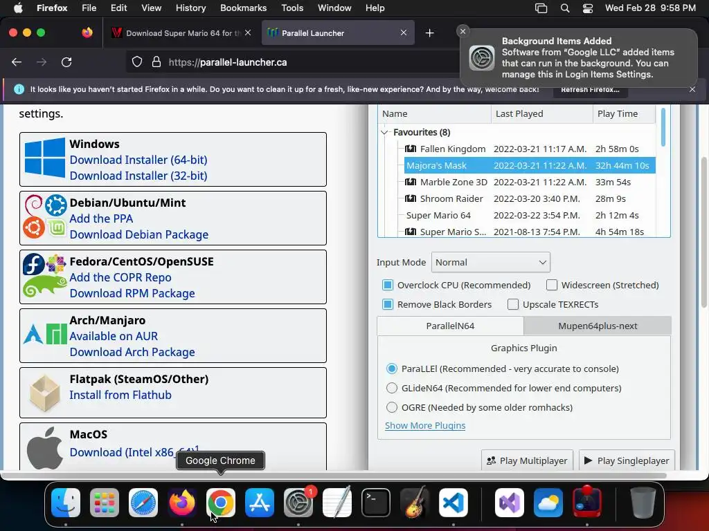Open the Firefox File menu
The height and width of the screenshot is (531, 709).
point(89,8)
